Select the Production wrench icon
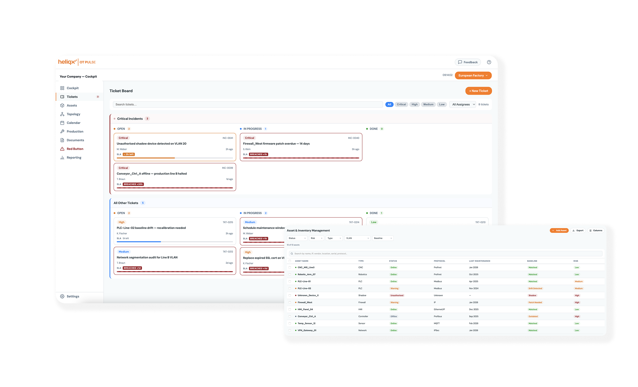Viewport: 638px width, 387px height. pyautogui.click(x=62, y=131)
